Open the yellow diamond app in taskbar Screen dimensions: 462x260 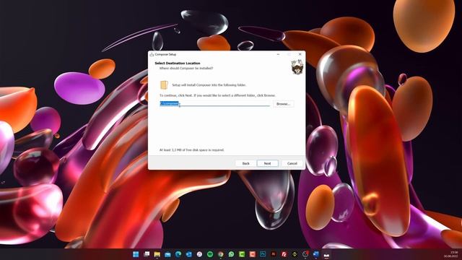pyautogui.click(x=295, y=254)
